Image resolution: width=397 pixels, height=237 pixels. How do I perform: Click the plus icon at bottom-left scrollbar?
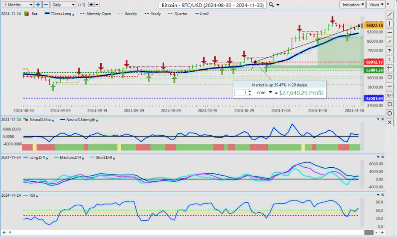point(4,232)
